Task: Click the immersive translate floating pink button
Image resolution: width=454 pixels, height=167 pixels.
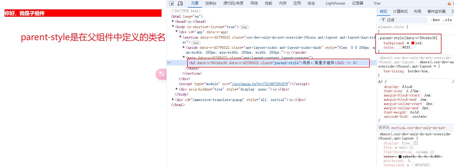Action: pyautogui.click(x=161, y=74)
